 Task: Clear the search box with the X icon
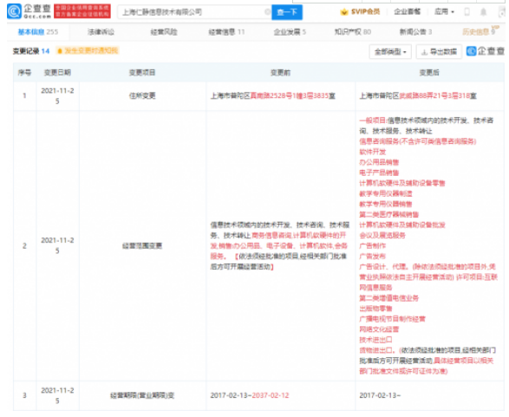267,12
